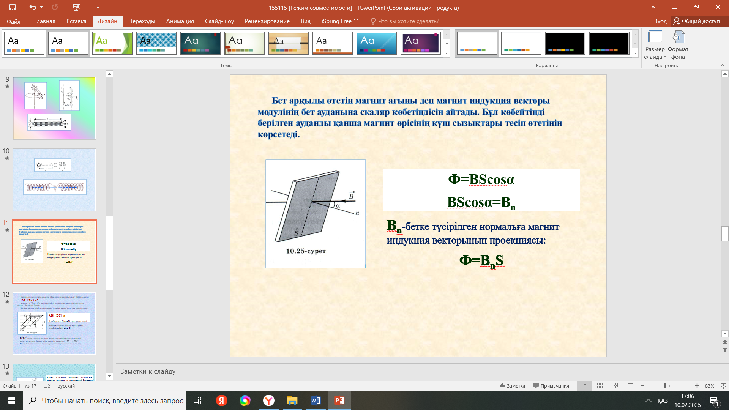This screenshot has height=410, width=729.
Task: Click the Вход sign-in link
Action: (x=660, y=21)
